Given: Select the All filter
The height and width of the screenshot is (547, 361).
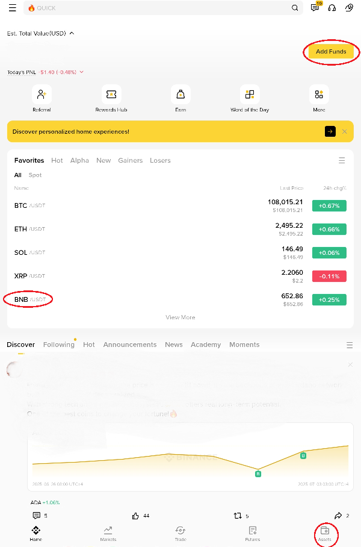Looking at the screenshot, I should [18, 175].
